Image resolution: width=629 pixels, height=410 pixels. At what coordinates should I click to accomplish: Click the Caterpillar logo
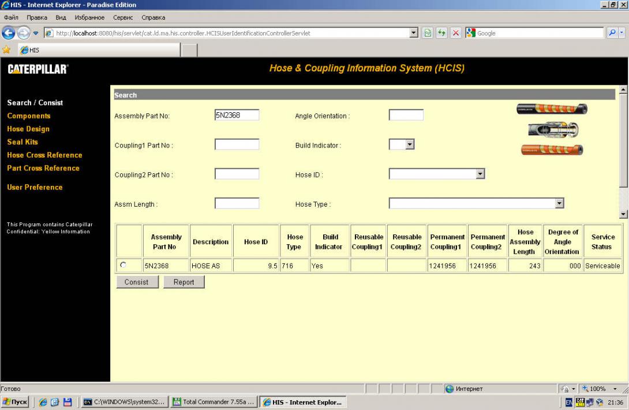[38, 69]
